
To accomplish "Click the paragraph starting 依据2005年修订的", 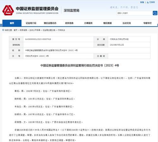I will 80,135.
